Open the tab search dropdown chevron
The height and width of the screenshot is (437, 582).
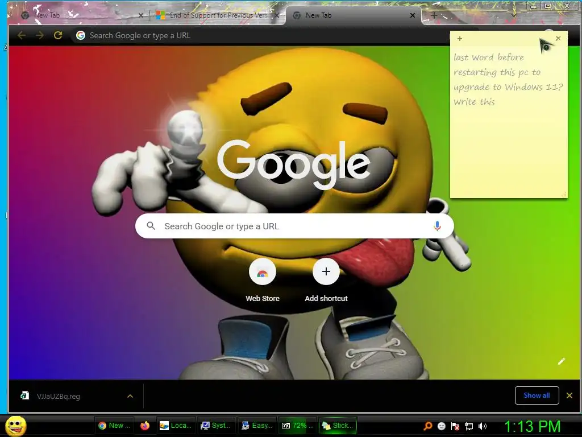tap(513, 15)
